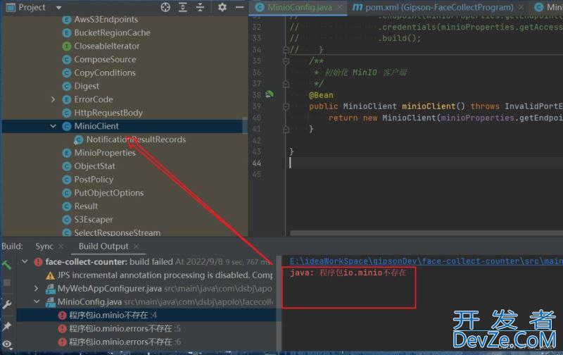
Task: Collapse the face-collect-counter build failed node
Action: point(25,261)
